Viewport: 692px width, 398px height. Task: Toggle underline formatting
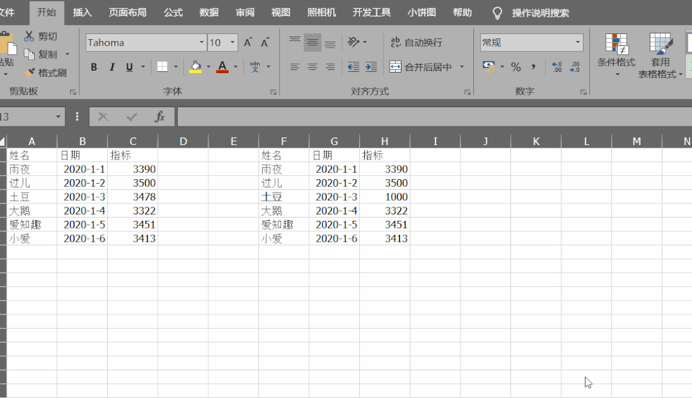click(x=130, y=67)
